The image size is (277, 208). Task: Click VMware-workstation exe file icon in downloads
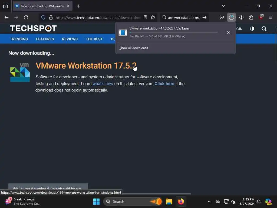click(x=123, y=32)
